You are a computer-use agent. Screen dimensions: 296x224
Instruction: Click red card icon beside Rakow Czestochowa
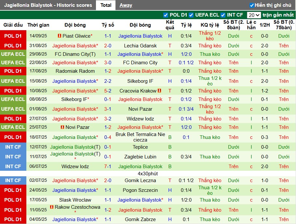point(52,207)
